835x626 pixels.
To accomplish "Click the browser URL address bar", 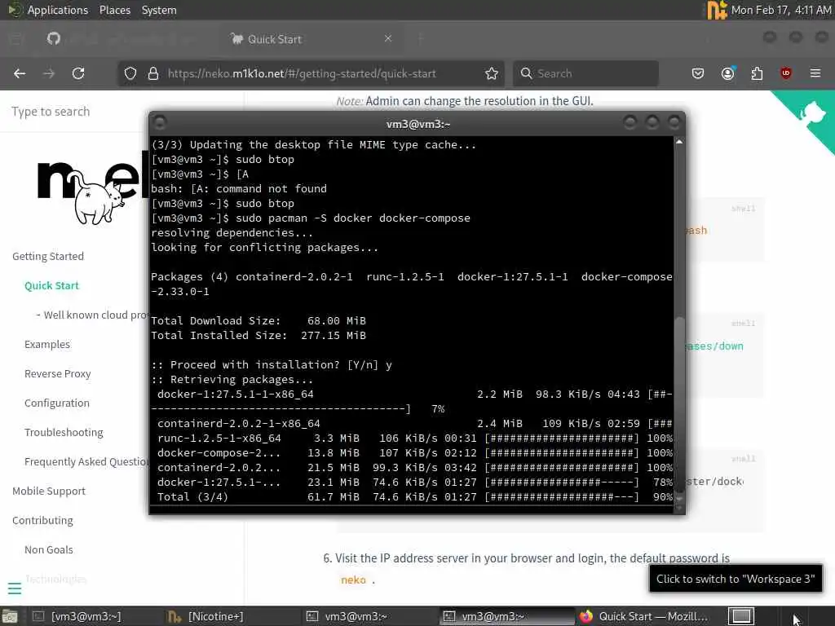I will click(309, 73).
